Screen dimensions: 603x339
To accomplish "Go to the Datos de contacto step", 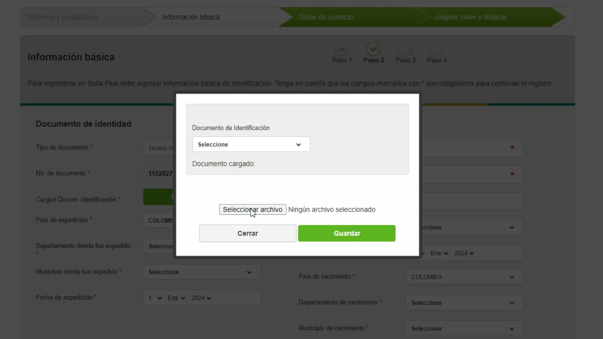I will 326,17.
